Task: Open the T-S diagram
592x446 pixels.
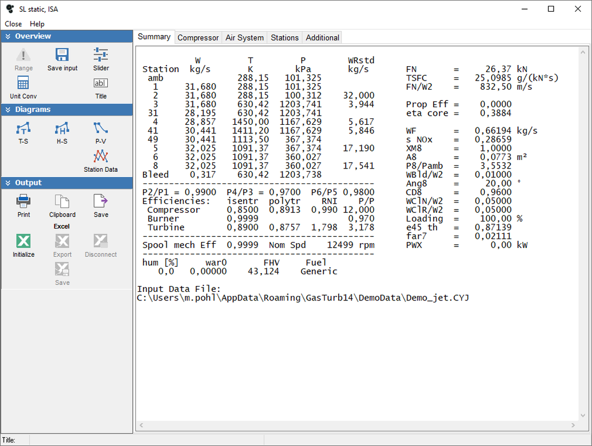Action: (x=23, y=129)
